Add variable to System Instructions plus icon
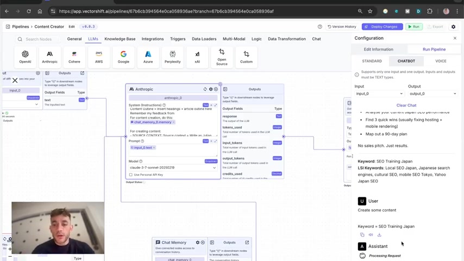The width and height of the screenshot is (464, 261). tap(211, 105)
